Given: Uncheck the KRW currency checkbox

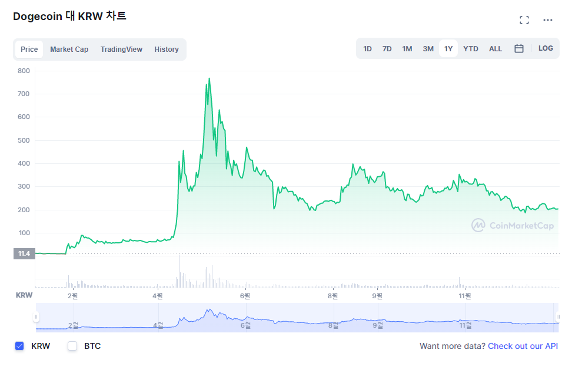Looking at the screenshot, I should (x=19, y=346).
